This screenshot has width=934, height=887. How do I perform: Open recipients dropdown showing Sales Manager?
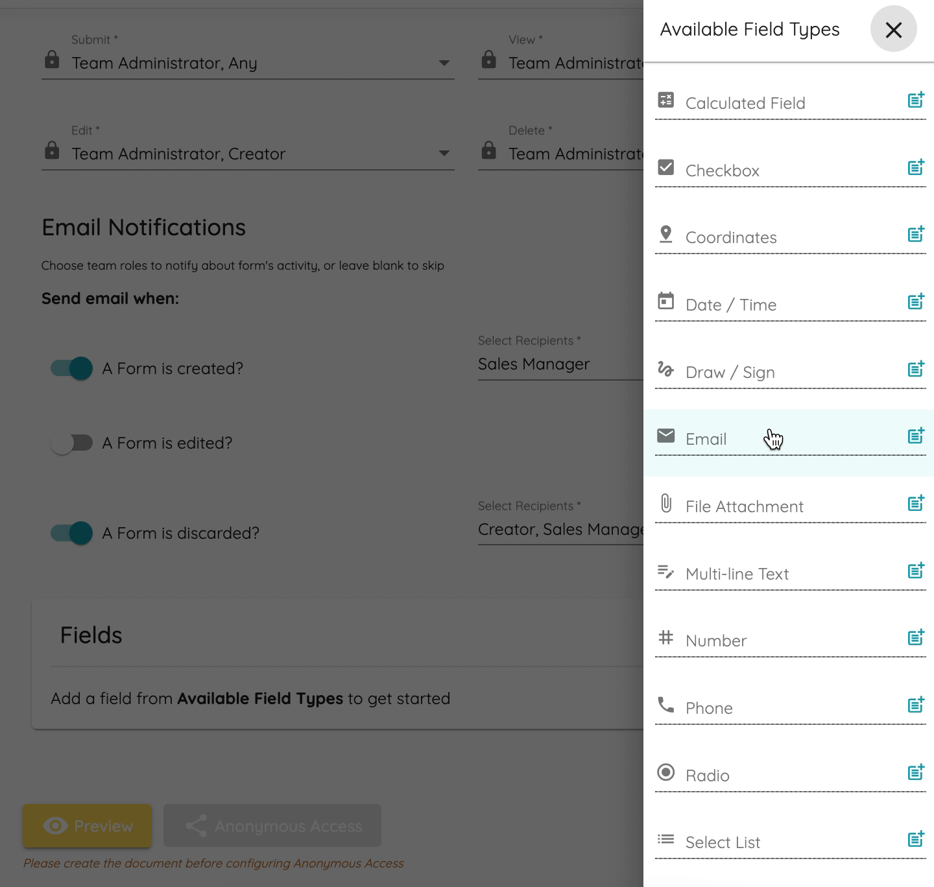click(x=561, y=364)
